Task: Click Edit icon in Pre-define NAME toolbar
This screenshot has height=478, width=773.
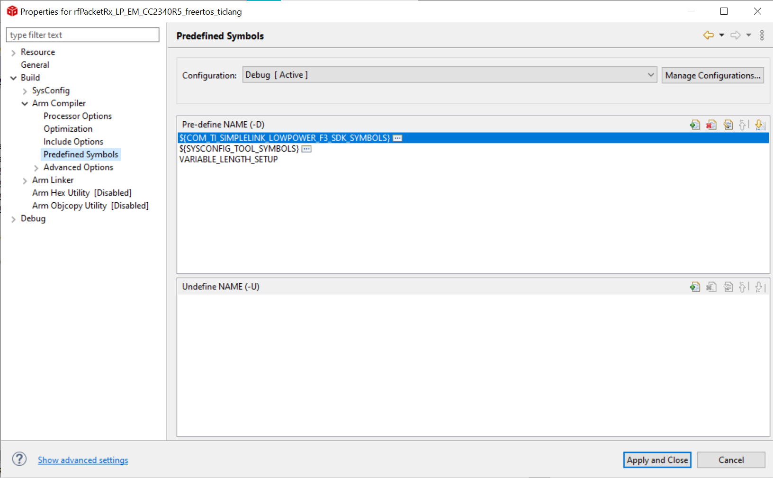Action: 728,125
